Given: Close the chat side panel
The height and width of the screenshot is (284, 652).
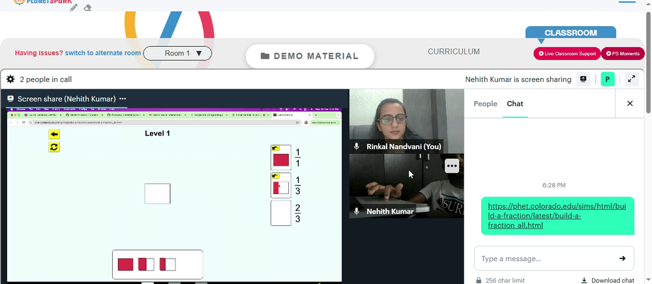Looking at the screenshot, I should [630, 104].
